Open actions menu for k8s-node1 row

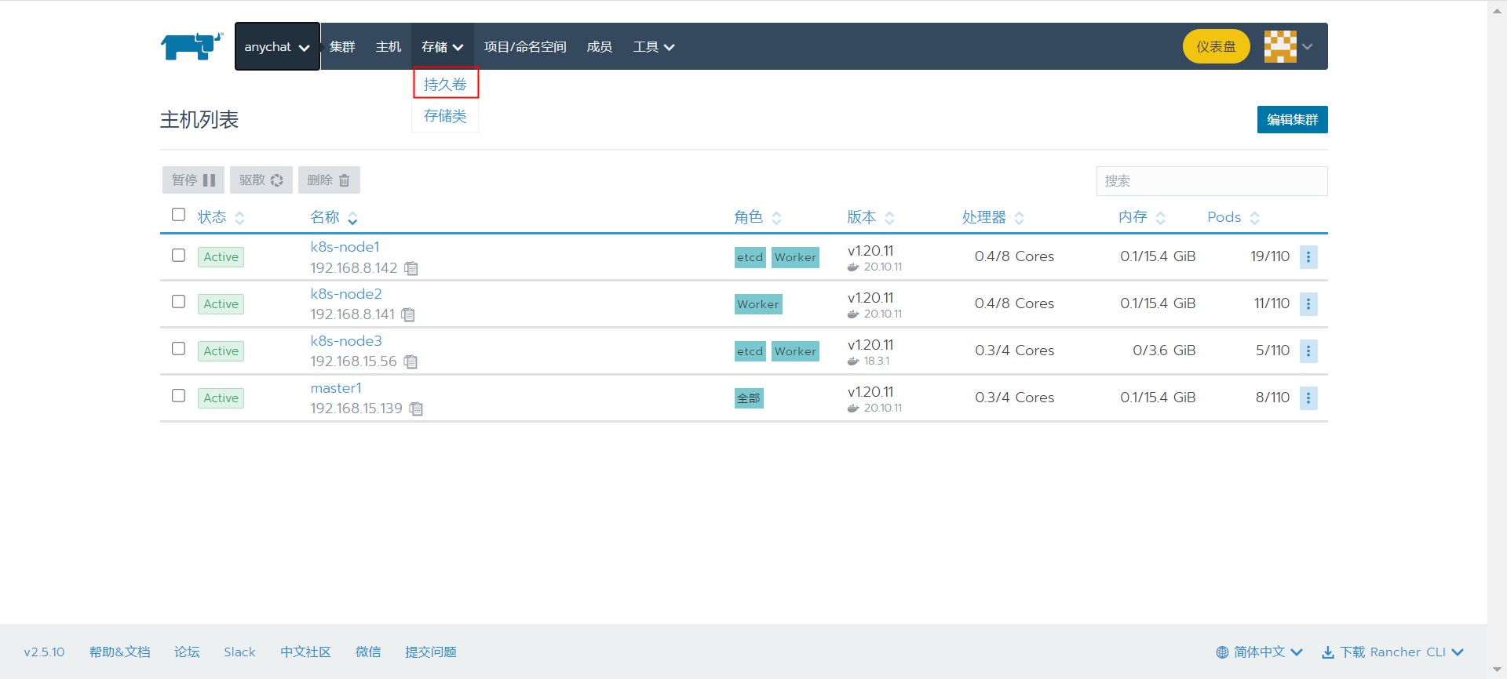[1308, 257]
